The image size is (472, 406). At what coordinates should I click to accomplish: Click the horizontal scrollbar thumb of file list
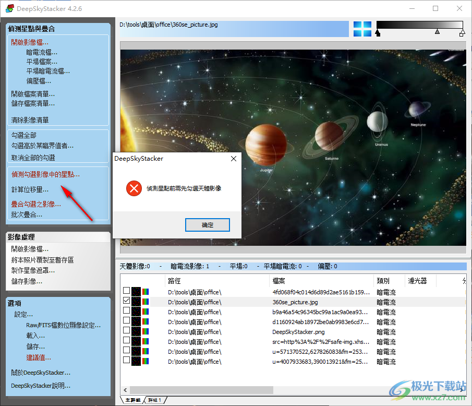click(x=202, y=390)
